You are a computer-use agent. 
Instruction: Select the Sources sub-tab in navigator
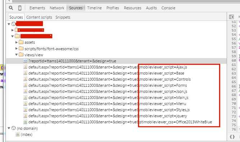pyautogui.click(x=16, y=17)
